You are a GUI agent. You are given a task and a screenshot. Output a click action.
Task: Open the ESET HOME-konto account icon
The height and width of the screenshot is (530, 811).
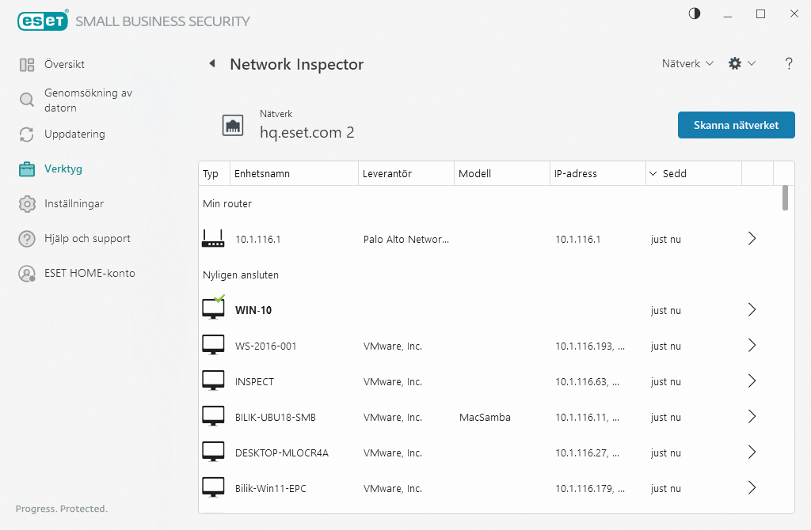coord(28,274)
